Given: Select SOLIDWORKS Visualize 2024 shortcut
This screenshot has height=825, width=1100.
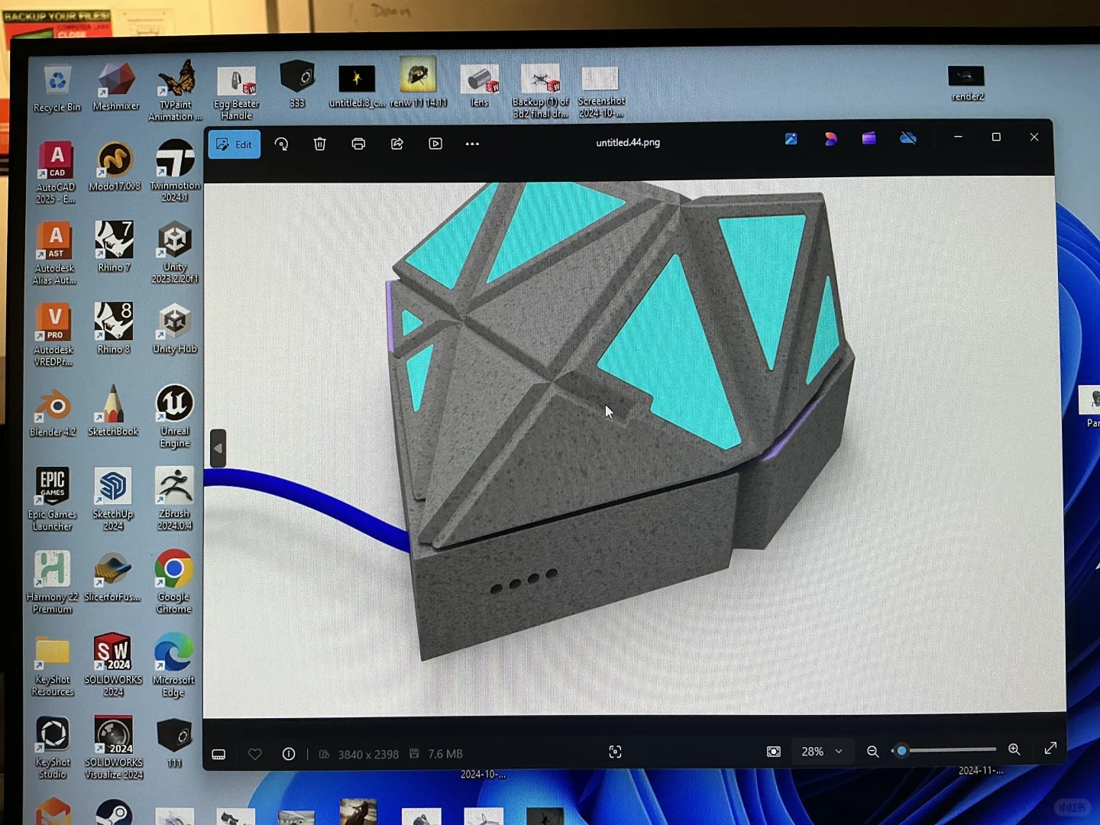Looking at the screenshot, I should [114, 748].
